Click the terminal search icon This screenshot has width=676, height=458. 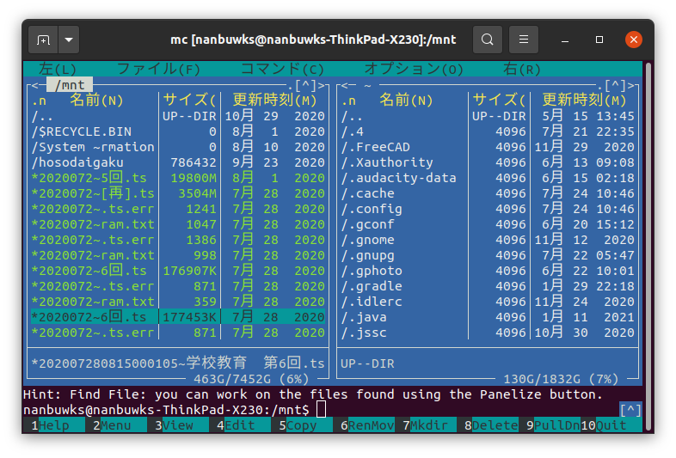click(487, 40)
